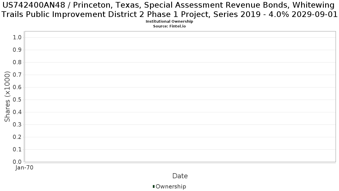Image resolution: width=339 pixels, height=191 pixels.
Task: Click the green Ownership legend swatch
Action: coord(154,186)
